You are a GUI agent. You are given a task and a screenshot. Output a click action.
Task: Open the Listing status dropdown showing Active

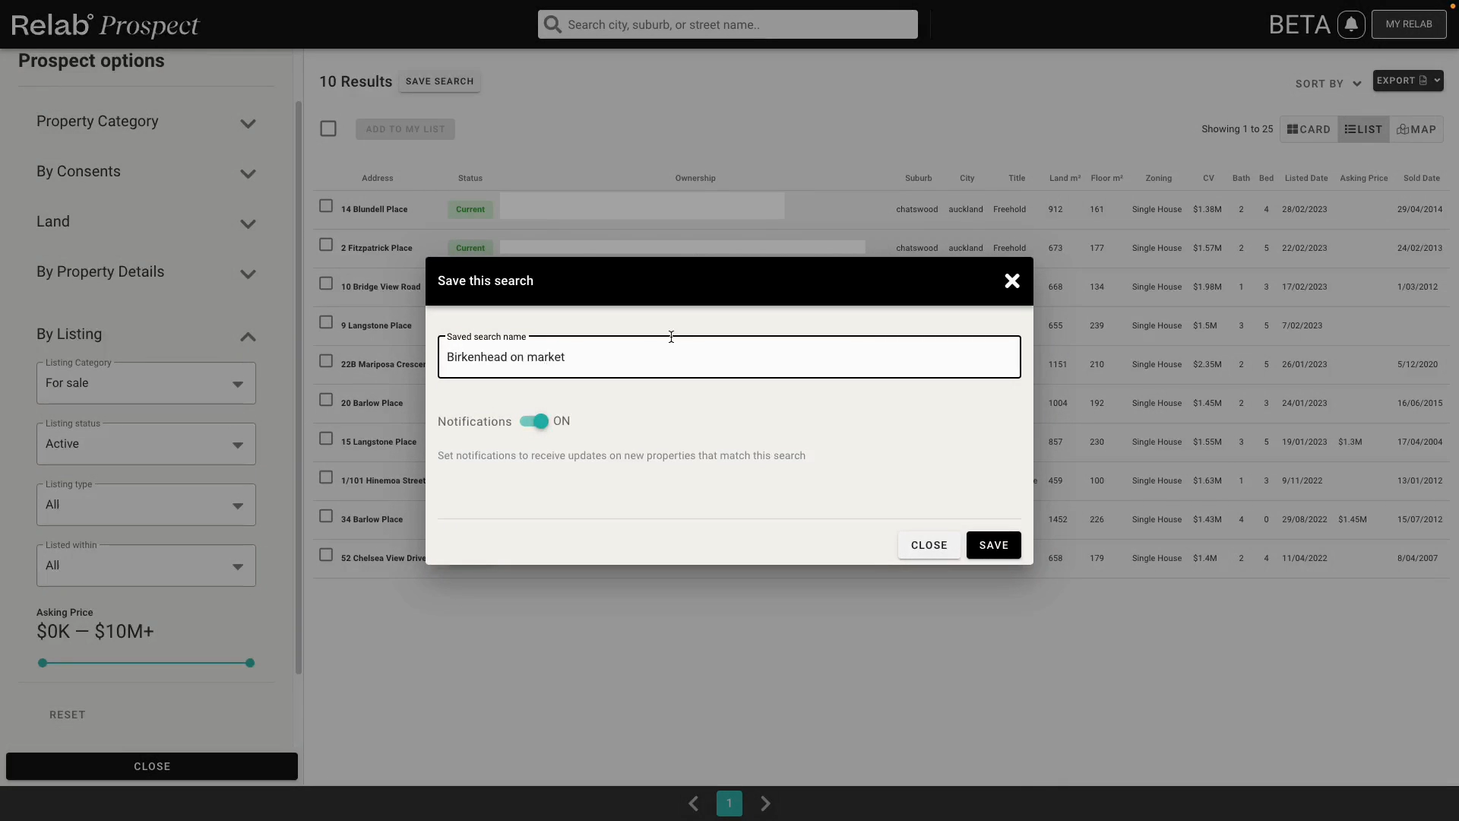click(145, 443)
